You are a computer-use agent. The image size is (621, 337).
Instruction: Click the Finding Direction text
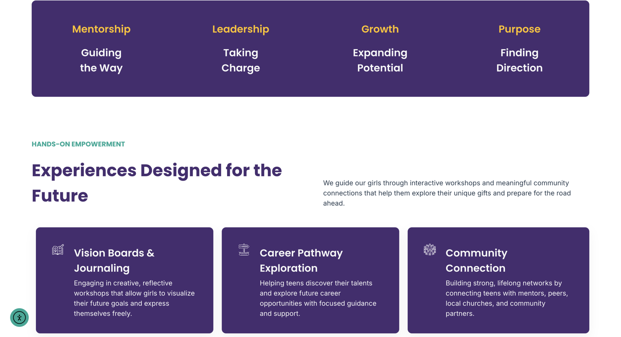click(x=519, y=60)
